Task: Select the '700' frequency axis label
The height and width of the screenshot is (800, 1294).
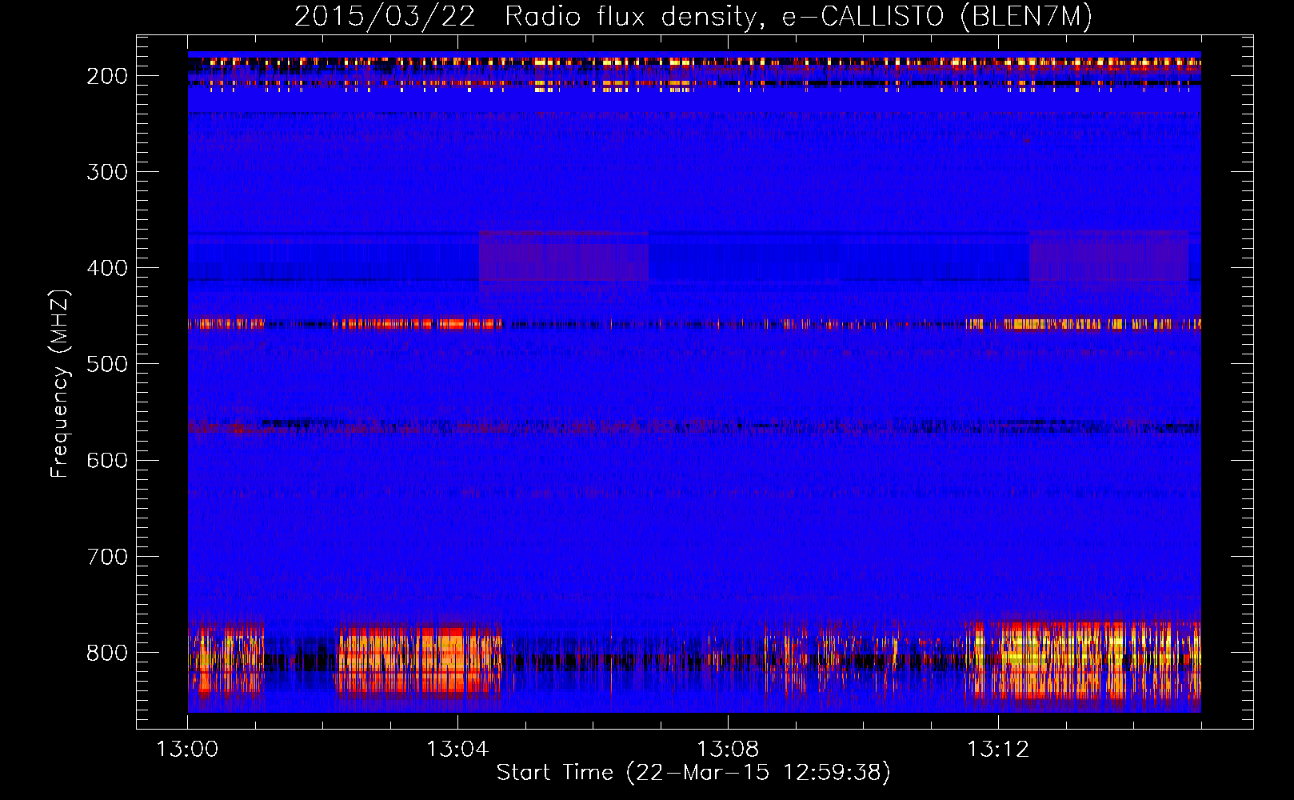Action: [x=107, y=557]
